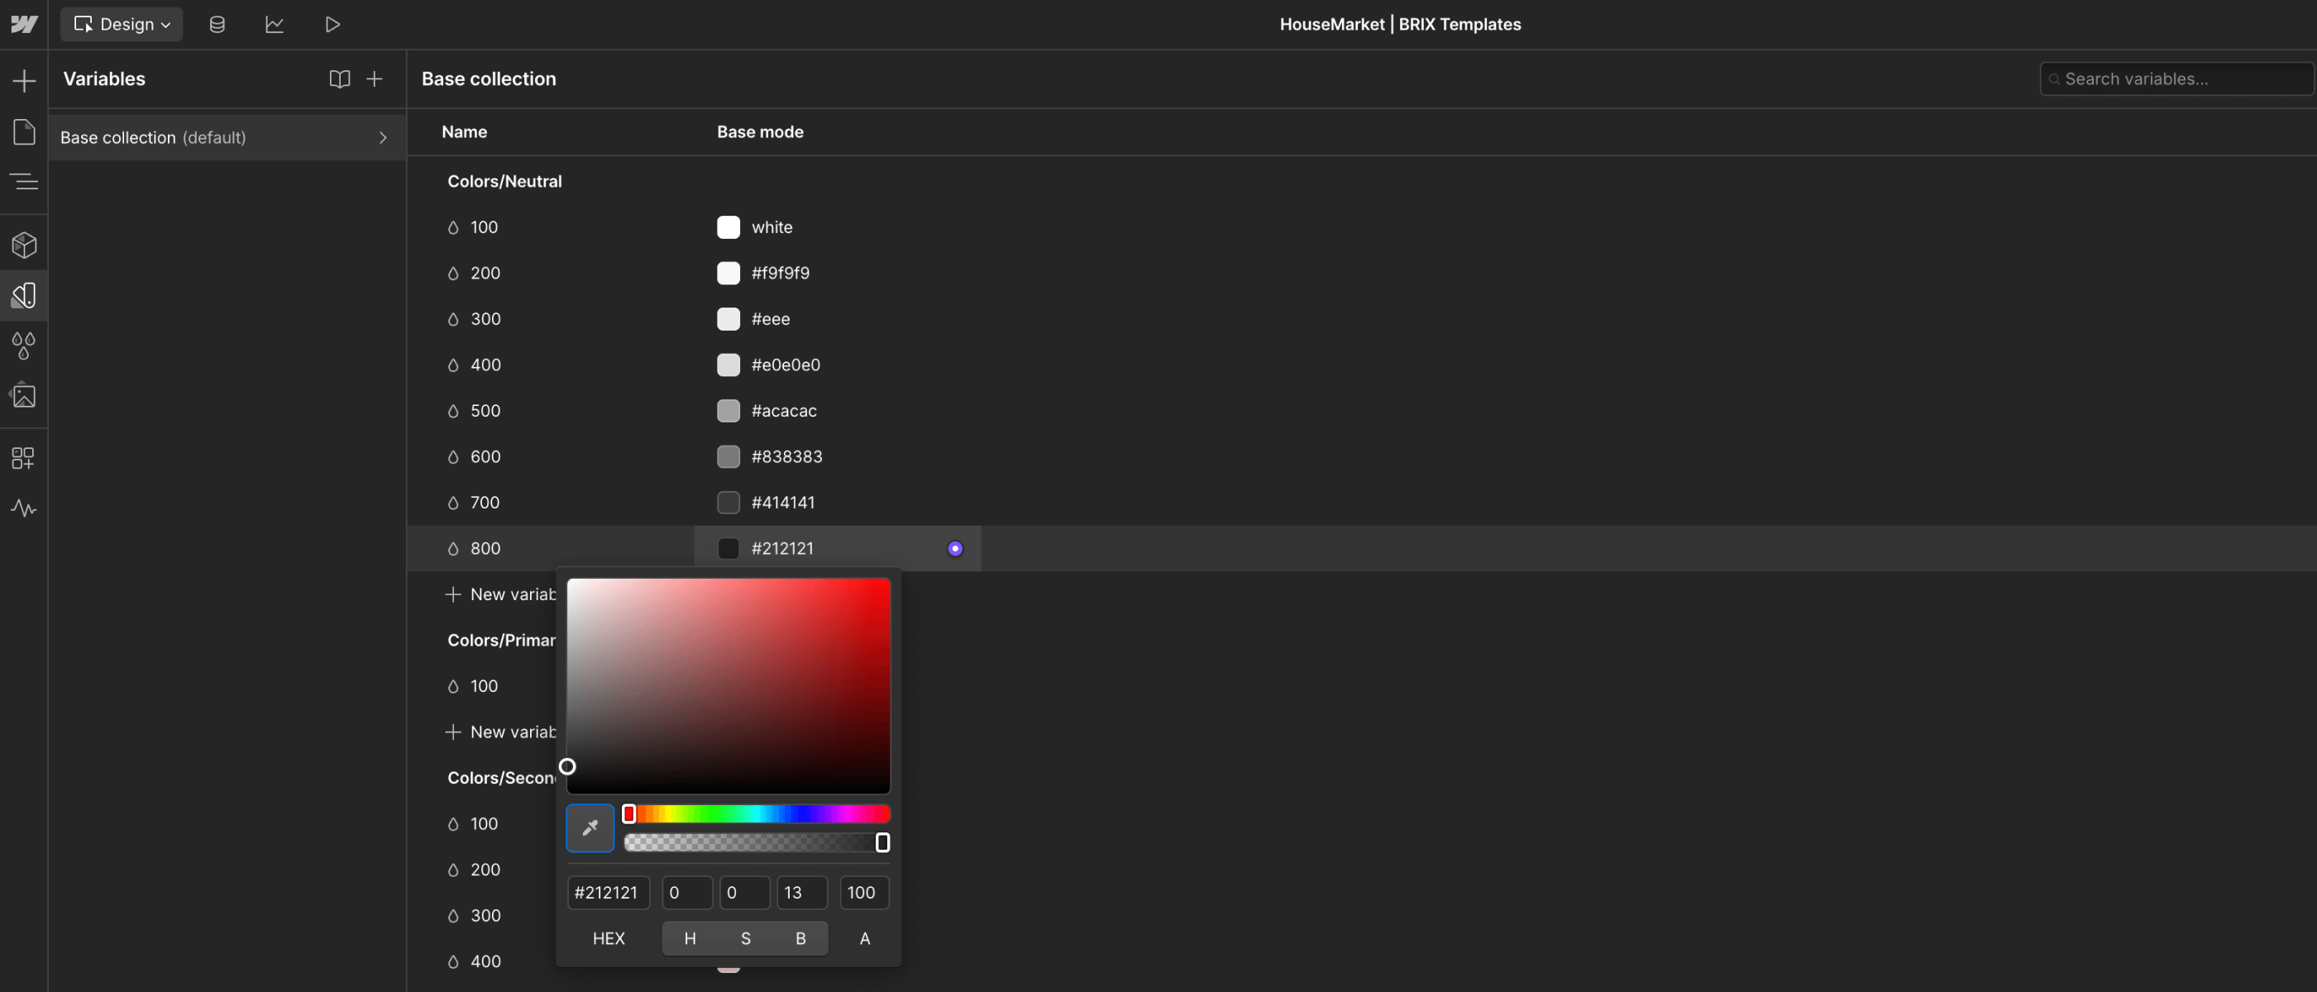This screenshot has width=2317, height=992.
Task: Open the Webflow logo menu
Action: click(x=23, y=24)
